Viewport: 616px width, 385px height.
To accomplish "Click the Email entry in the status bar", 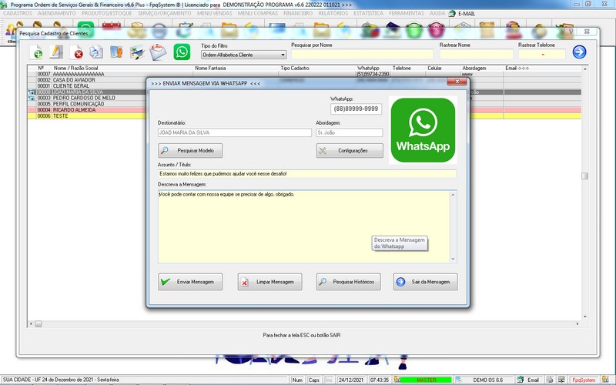I will [x=528, y=380].
